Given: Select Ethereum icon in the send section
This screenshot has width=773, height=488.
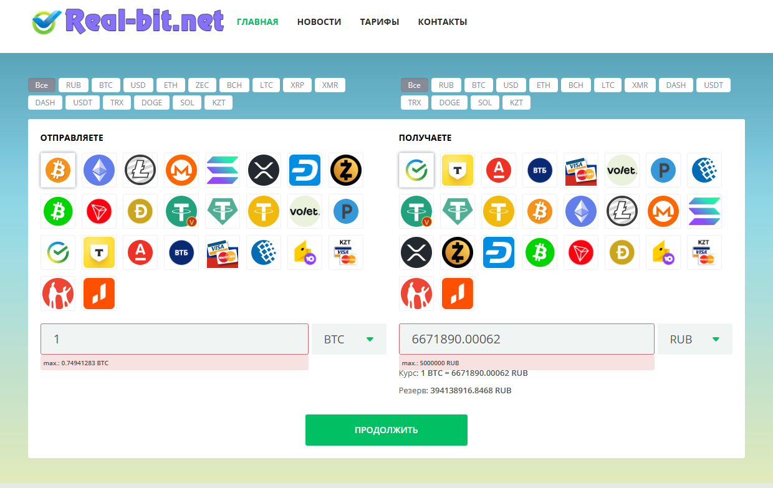Looking at the screenshot, I should pos(99,170).
